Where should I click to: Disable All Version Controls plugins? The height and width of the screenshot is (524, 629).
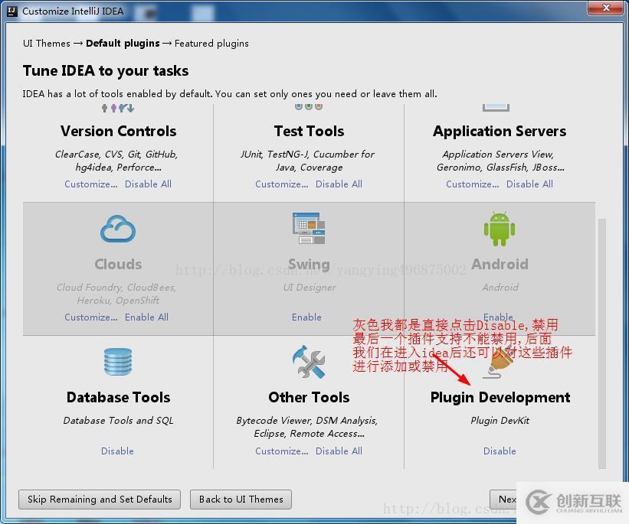pyautogui.click(x=148, y=184)
